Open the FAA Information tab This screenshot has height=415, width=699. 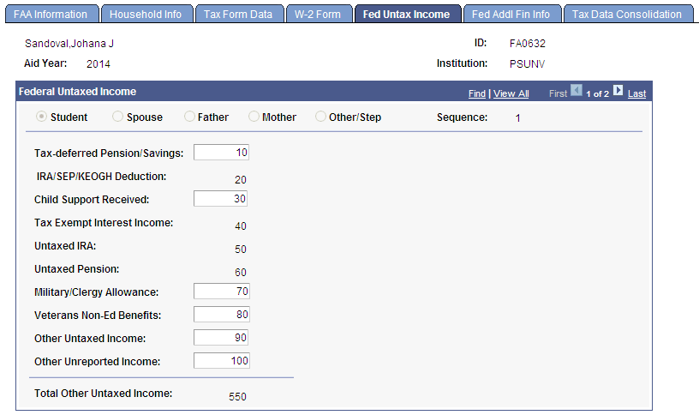click(51, 15)
